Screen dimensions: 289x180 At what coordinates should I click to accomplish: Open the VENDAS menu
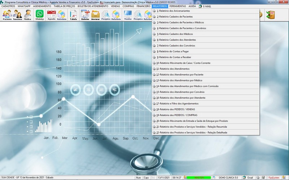tap(115, 6)
